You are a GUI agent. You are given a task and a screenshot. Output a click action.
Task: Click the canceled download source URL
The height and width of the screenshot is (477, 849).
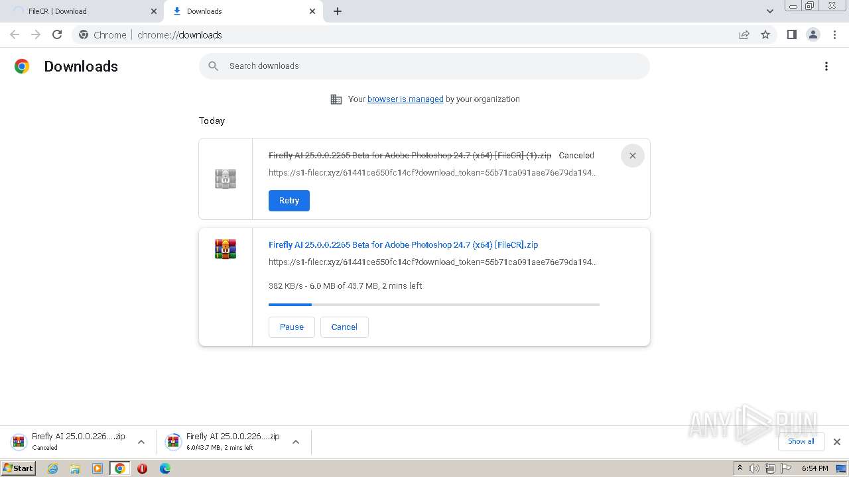[x=432, y=173]
